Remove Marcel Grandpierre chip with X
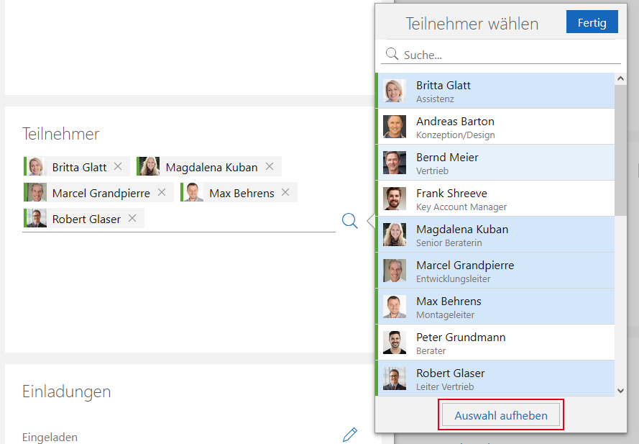The width and height of the screenshot is (639, 444). click(162, 193)
